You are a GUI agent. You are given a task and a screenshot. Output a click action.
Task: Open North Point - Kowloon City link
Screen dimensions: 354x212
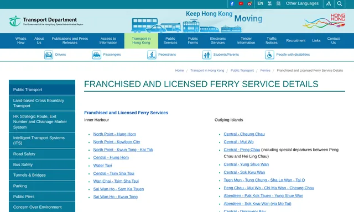click(x=117, y=142)
